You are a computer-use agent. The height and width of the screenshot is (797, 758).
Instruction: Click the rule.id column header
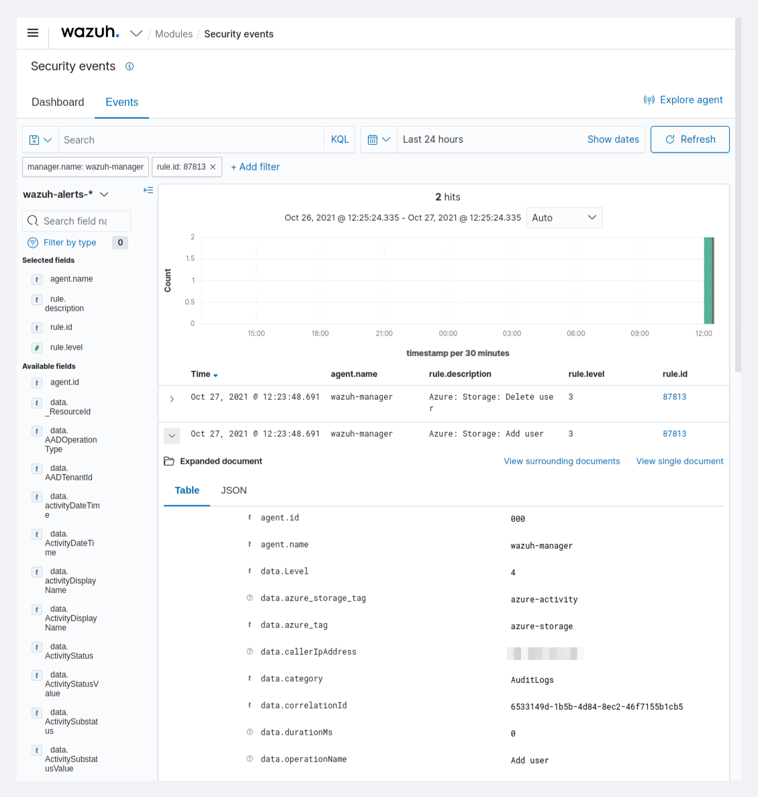(675, 374)
